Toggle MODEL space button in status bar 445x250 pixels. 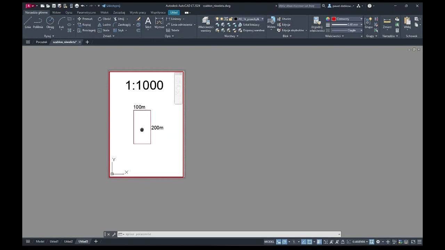pyautogui.click(x=269, y=242)
